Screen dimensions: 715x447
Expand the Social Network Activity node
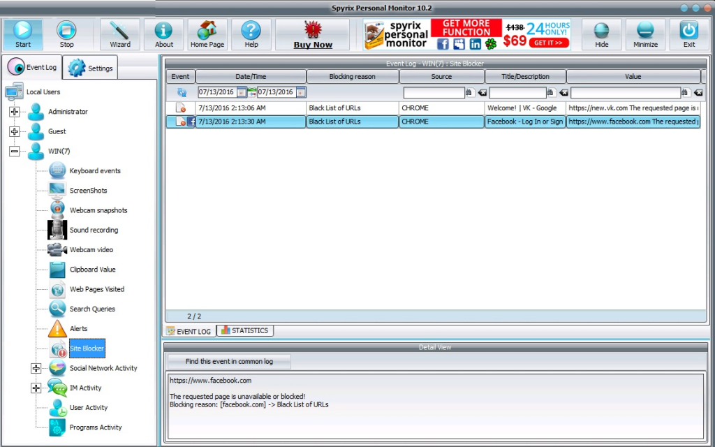[36, 368]
